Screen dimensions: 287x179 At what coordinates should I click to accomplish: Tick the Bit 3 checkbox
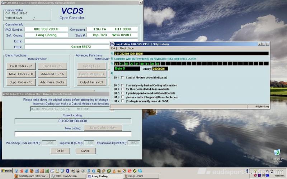pyautogui.click(x=122, y=85)
